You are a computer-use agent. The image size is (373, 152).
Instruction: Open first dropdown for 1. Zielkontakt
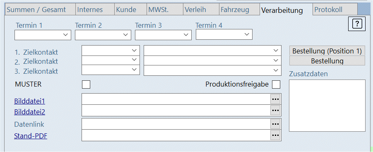[111, 51]
